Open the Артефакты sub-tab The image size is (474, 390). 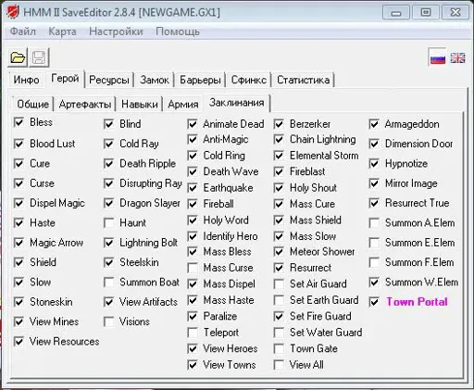85,105
